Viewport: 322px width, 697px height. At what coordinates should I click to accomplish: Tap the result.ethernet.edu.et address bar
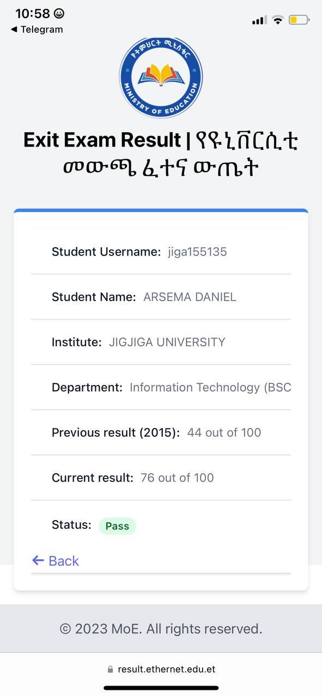pos(161,669)
